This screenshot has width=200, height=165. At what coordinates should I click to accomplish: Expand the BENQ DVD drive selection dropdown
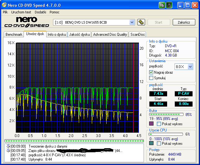click(132, 22)
